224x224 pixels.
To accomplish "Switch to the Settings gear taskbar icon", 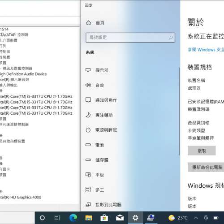I will [135, 218].
